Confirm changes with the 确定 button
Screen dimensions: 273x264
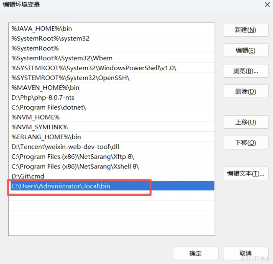[x=195, y=253]
